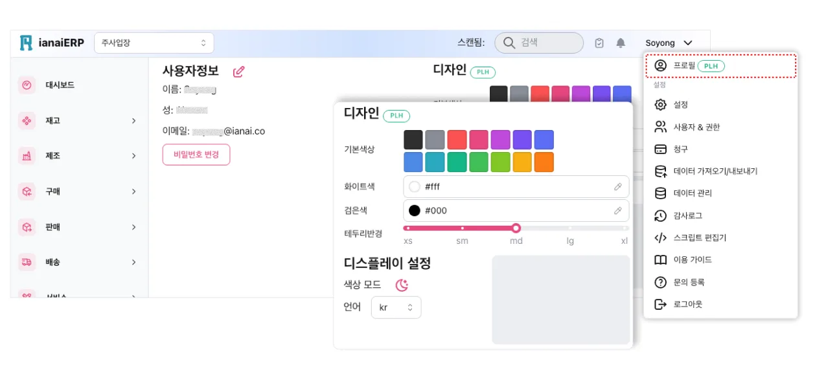Image resolution: width=815 pixels, height=381 pixels.
Task: Select 프로필 in the user menu
Action: pyautogui.click(x=684, y=66)
